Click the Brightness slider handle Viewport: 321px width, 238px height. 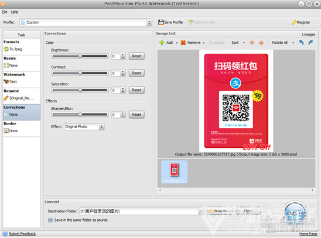[80, 56]
